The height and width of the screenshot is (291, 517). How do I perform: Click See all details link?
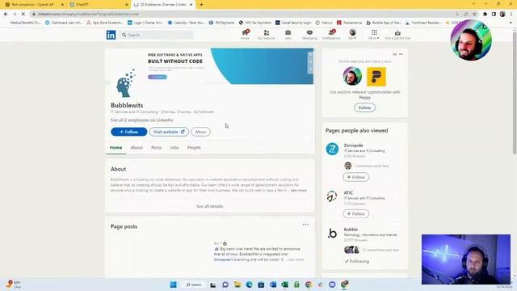tap(210, 206)
